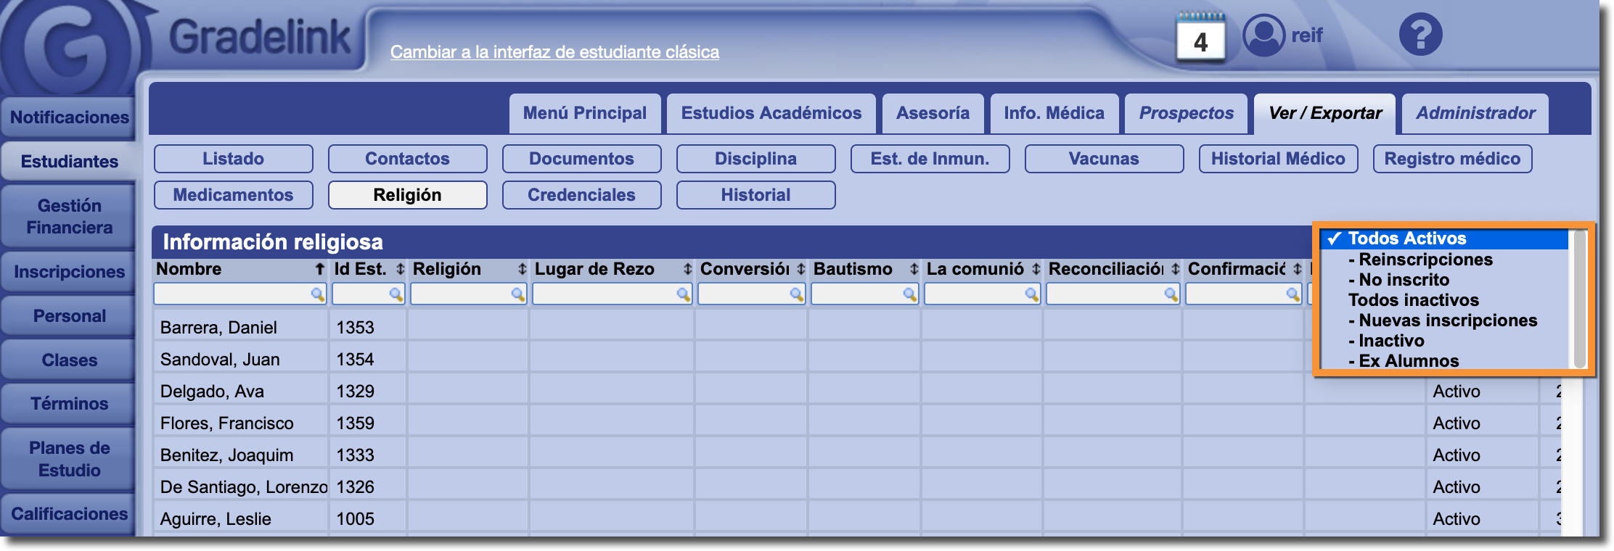Sort by Nombre column arrow
Screen dimensions: 1614x551
tap(319, 269)
